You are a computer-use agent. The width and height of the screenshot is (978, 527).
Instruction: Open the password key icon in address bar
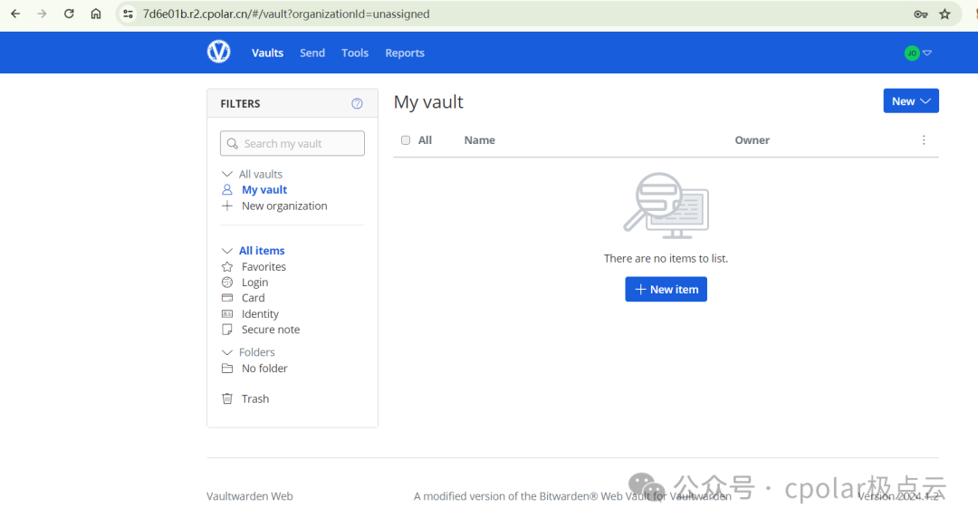920,14
